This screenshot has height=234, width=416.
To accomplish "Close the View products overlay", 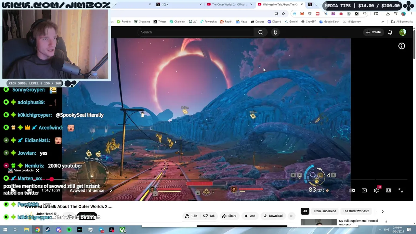I will tap(37, 170).
